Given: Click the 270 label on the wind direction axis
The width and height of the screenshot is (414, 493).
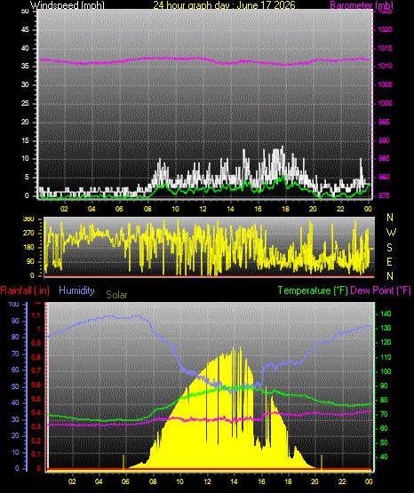Looking at the screenshot, I should pyautogui.click(x=28, y=234).
